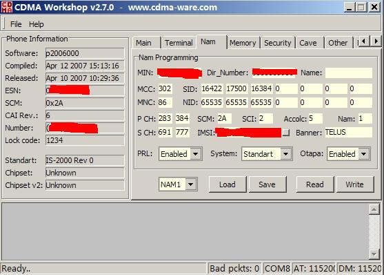Screen dimensions: 384x275
Task: Click the tab strip left scroll arrow
Action: [x=364, y=41]
